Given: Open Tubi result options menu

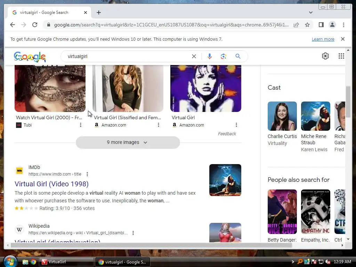Looking at the screenshot, I should (81, 125).
